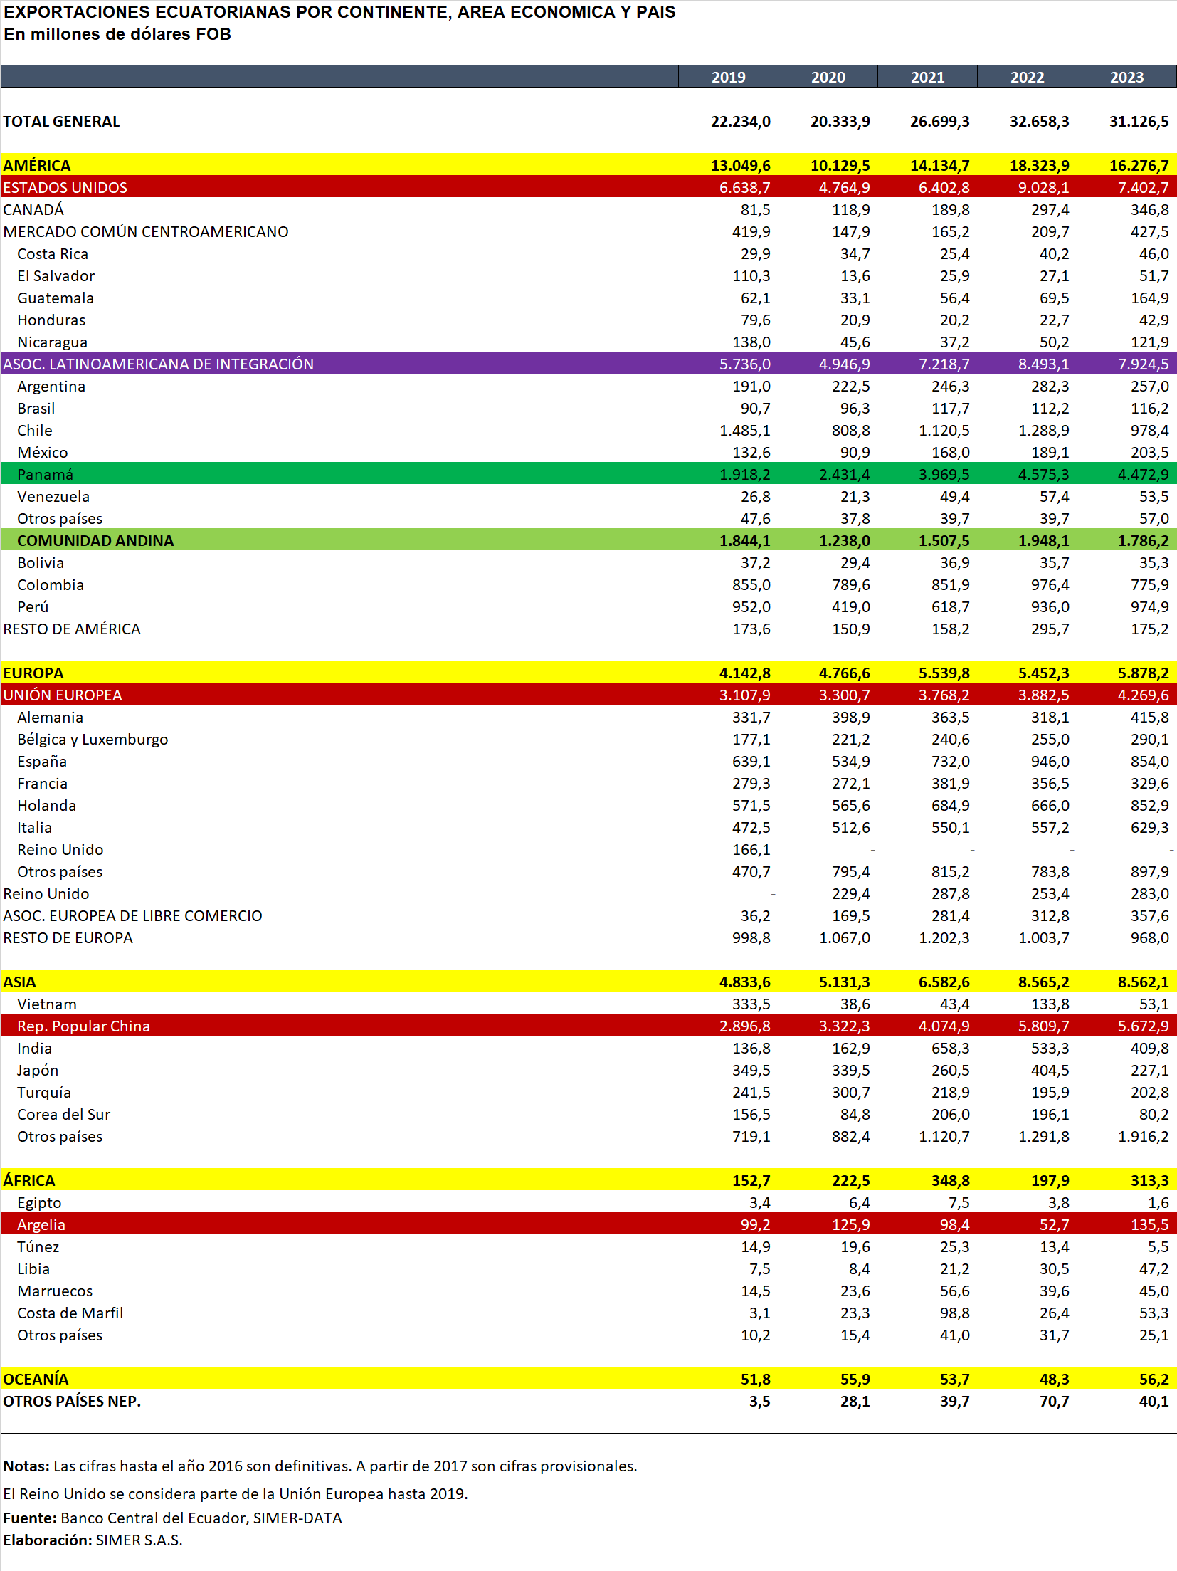Click the Libia row label
The height and width of the screenshot is (1571, 1177).
click(33, 1269)
